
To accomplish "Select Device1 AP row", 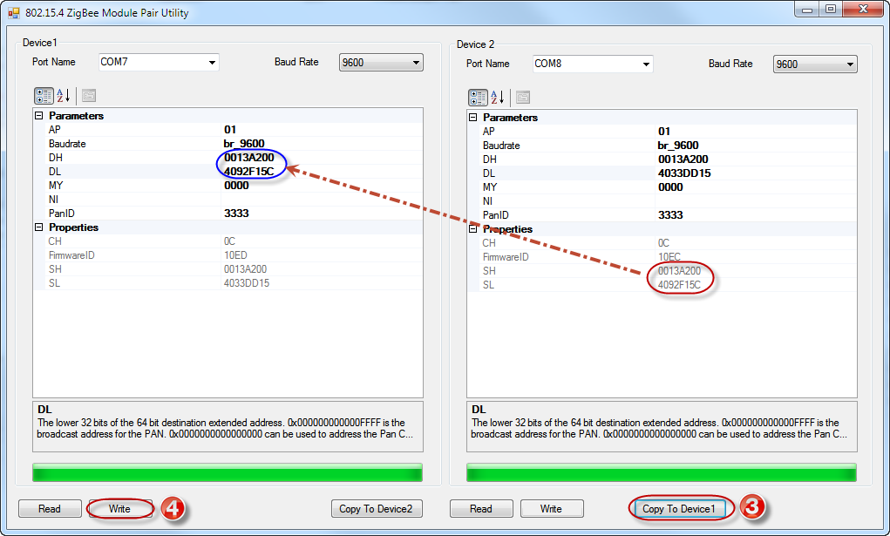I will coord(228,130).
